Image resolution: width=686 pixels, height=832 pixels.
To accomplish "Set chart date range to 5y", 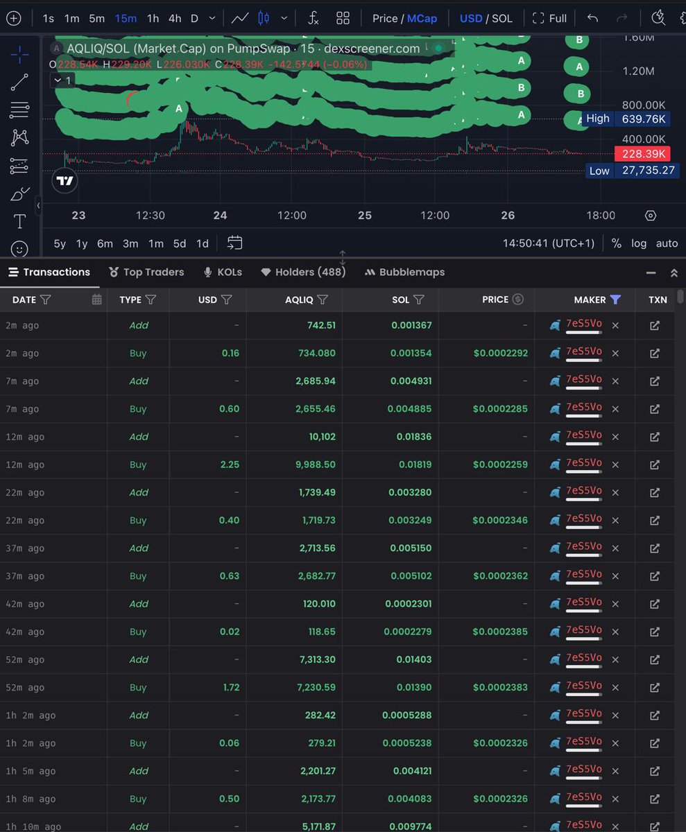I will click(x=60, y=243).
